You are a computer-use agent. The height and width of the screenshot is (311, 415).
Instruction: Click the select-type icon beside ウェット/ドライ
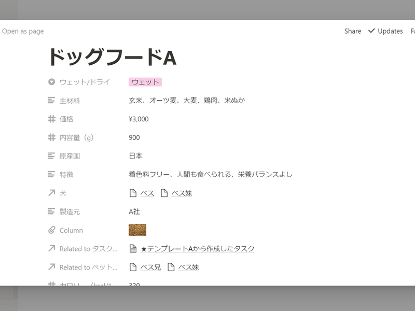[x=51, y=82]
